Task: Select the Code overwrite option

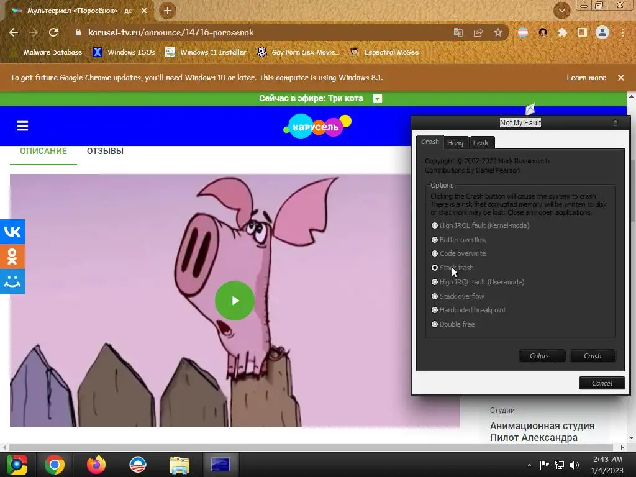Action: coord(458,253)
